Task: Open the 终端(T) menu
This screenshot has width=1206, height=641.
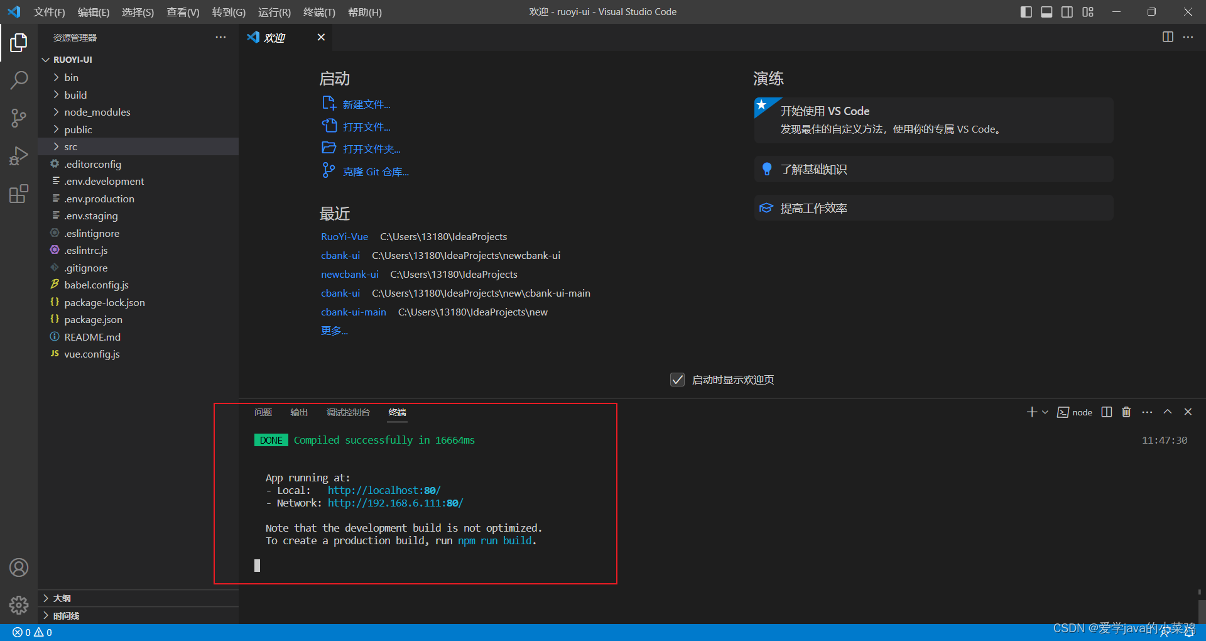Action: click(x=319, y=12)
